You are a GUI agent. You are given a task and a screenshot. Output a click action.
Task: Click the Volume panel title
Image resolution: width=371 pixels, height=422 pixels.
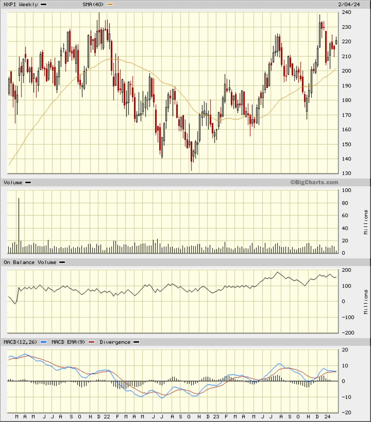[x=13, y=183]
